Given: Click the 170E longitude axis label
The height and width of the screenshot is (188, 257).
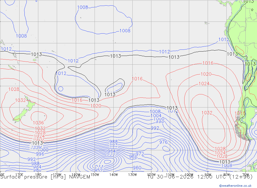Looking at the screenshot, I should [19, 175].
